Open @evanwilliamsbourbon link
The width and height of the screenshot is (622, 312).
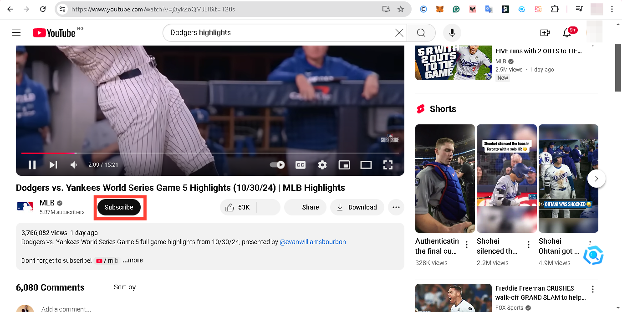313,242
